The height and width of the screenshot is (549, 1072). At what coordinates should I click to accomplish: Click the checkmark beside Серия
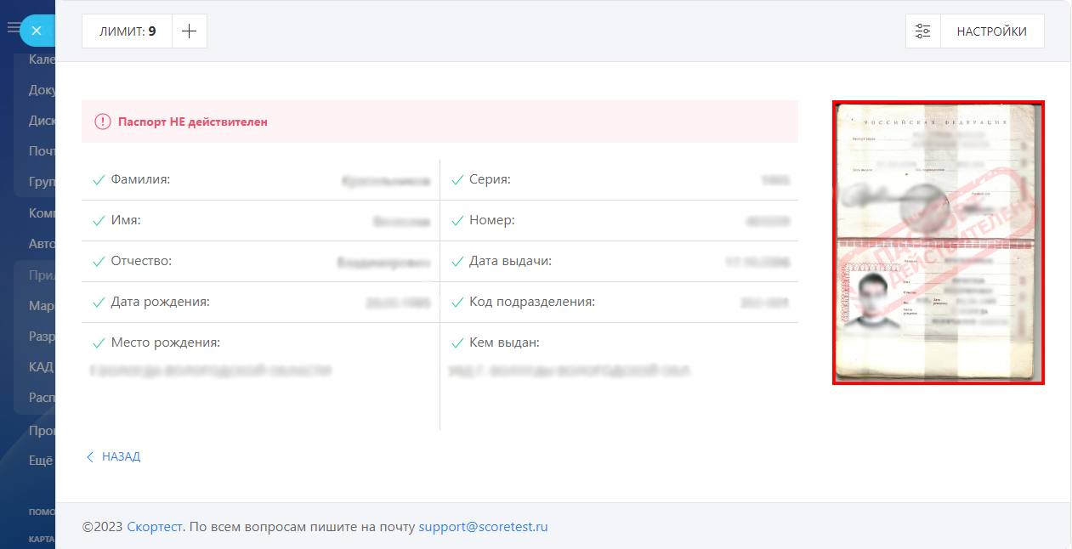tap(457, 180)
